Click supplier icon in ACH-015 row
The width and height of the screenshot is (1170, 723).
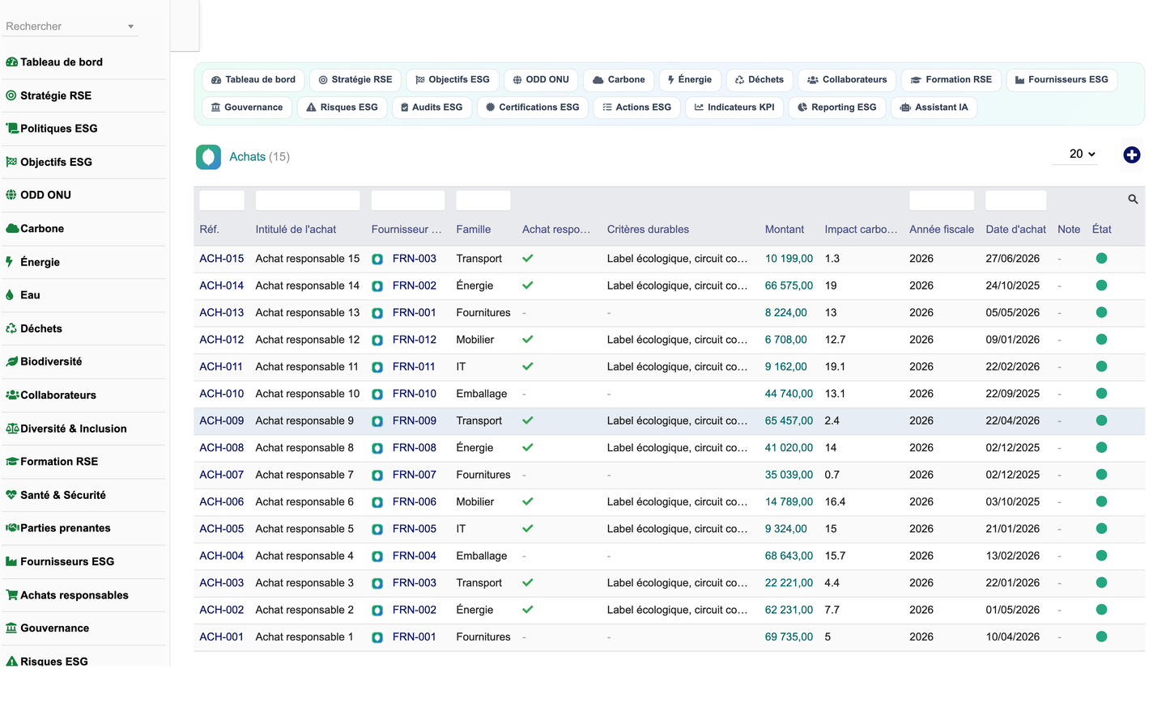click(377, 260)
